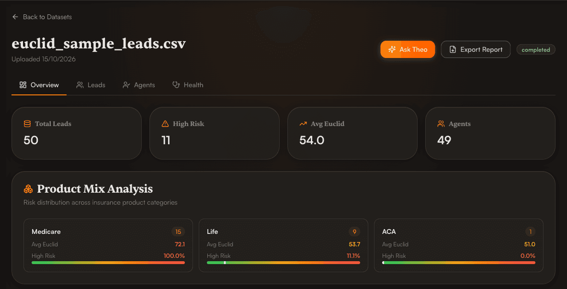The height and width of the screenshot is (289, 567).
Task: Click ACA High Risk value 0.0%
Action: point(528,256)
